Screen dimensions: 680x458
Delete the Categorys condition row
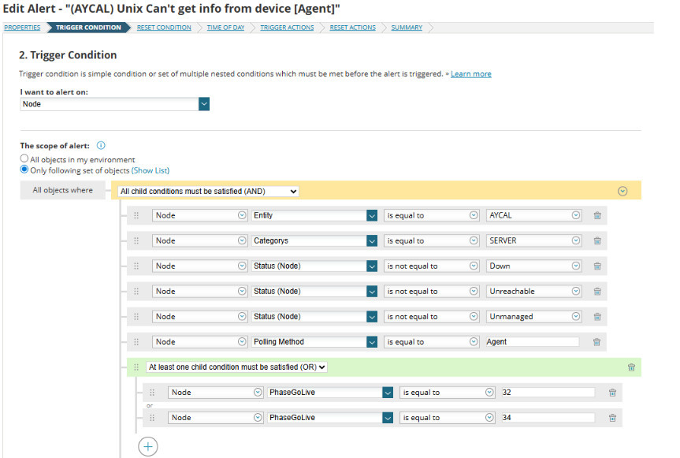tap(597, 240)
